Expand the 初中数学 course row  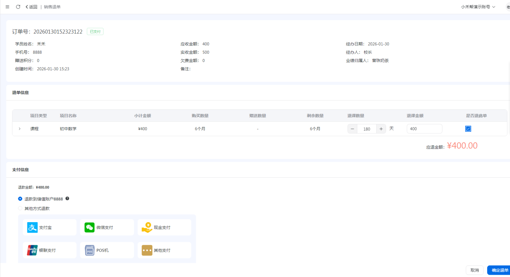coord(19,129)
